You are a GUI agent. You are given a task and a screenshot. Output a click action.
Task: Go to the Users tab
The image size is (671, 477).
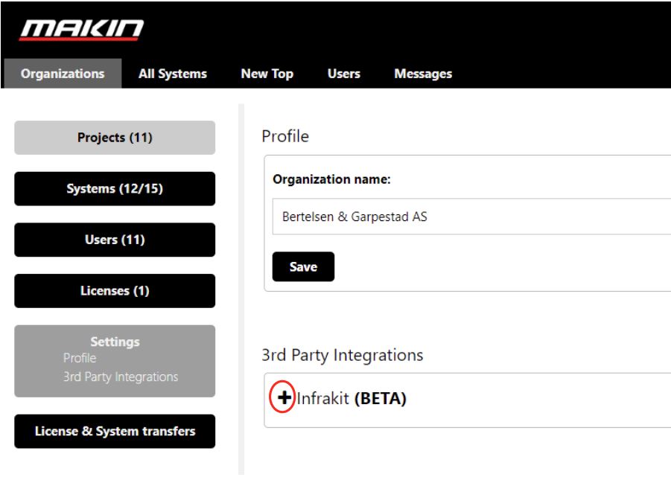point(343,74)
